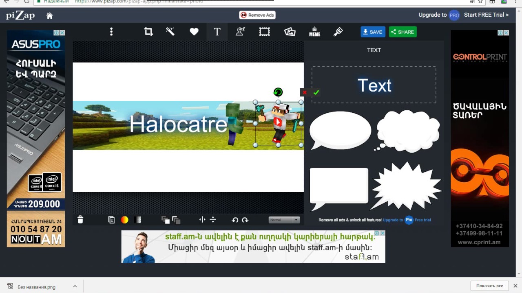Add plain Text style box
522x293 pixels.
coord(374,85)
